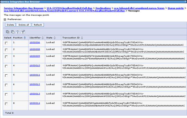
Task: Click the Locked state of message 1000014
Action: (x=50, y=103)
